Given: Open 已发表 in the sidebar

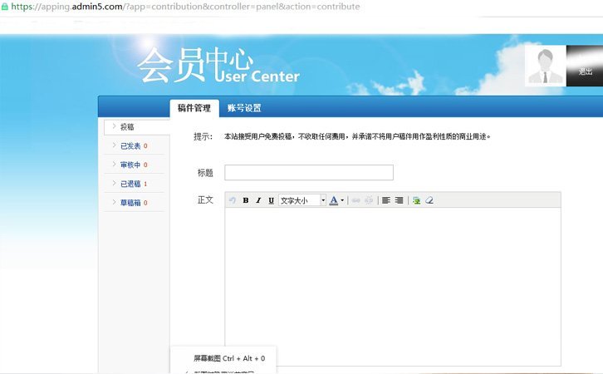Looking at the screenshot, I should click(133, 145).
